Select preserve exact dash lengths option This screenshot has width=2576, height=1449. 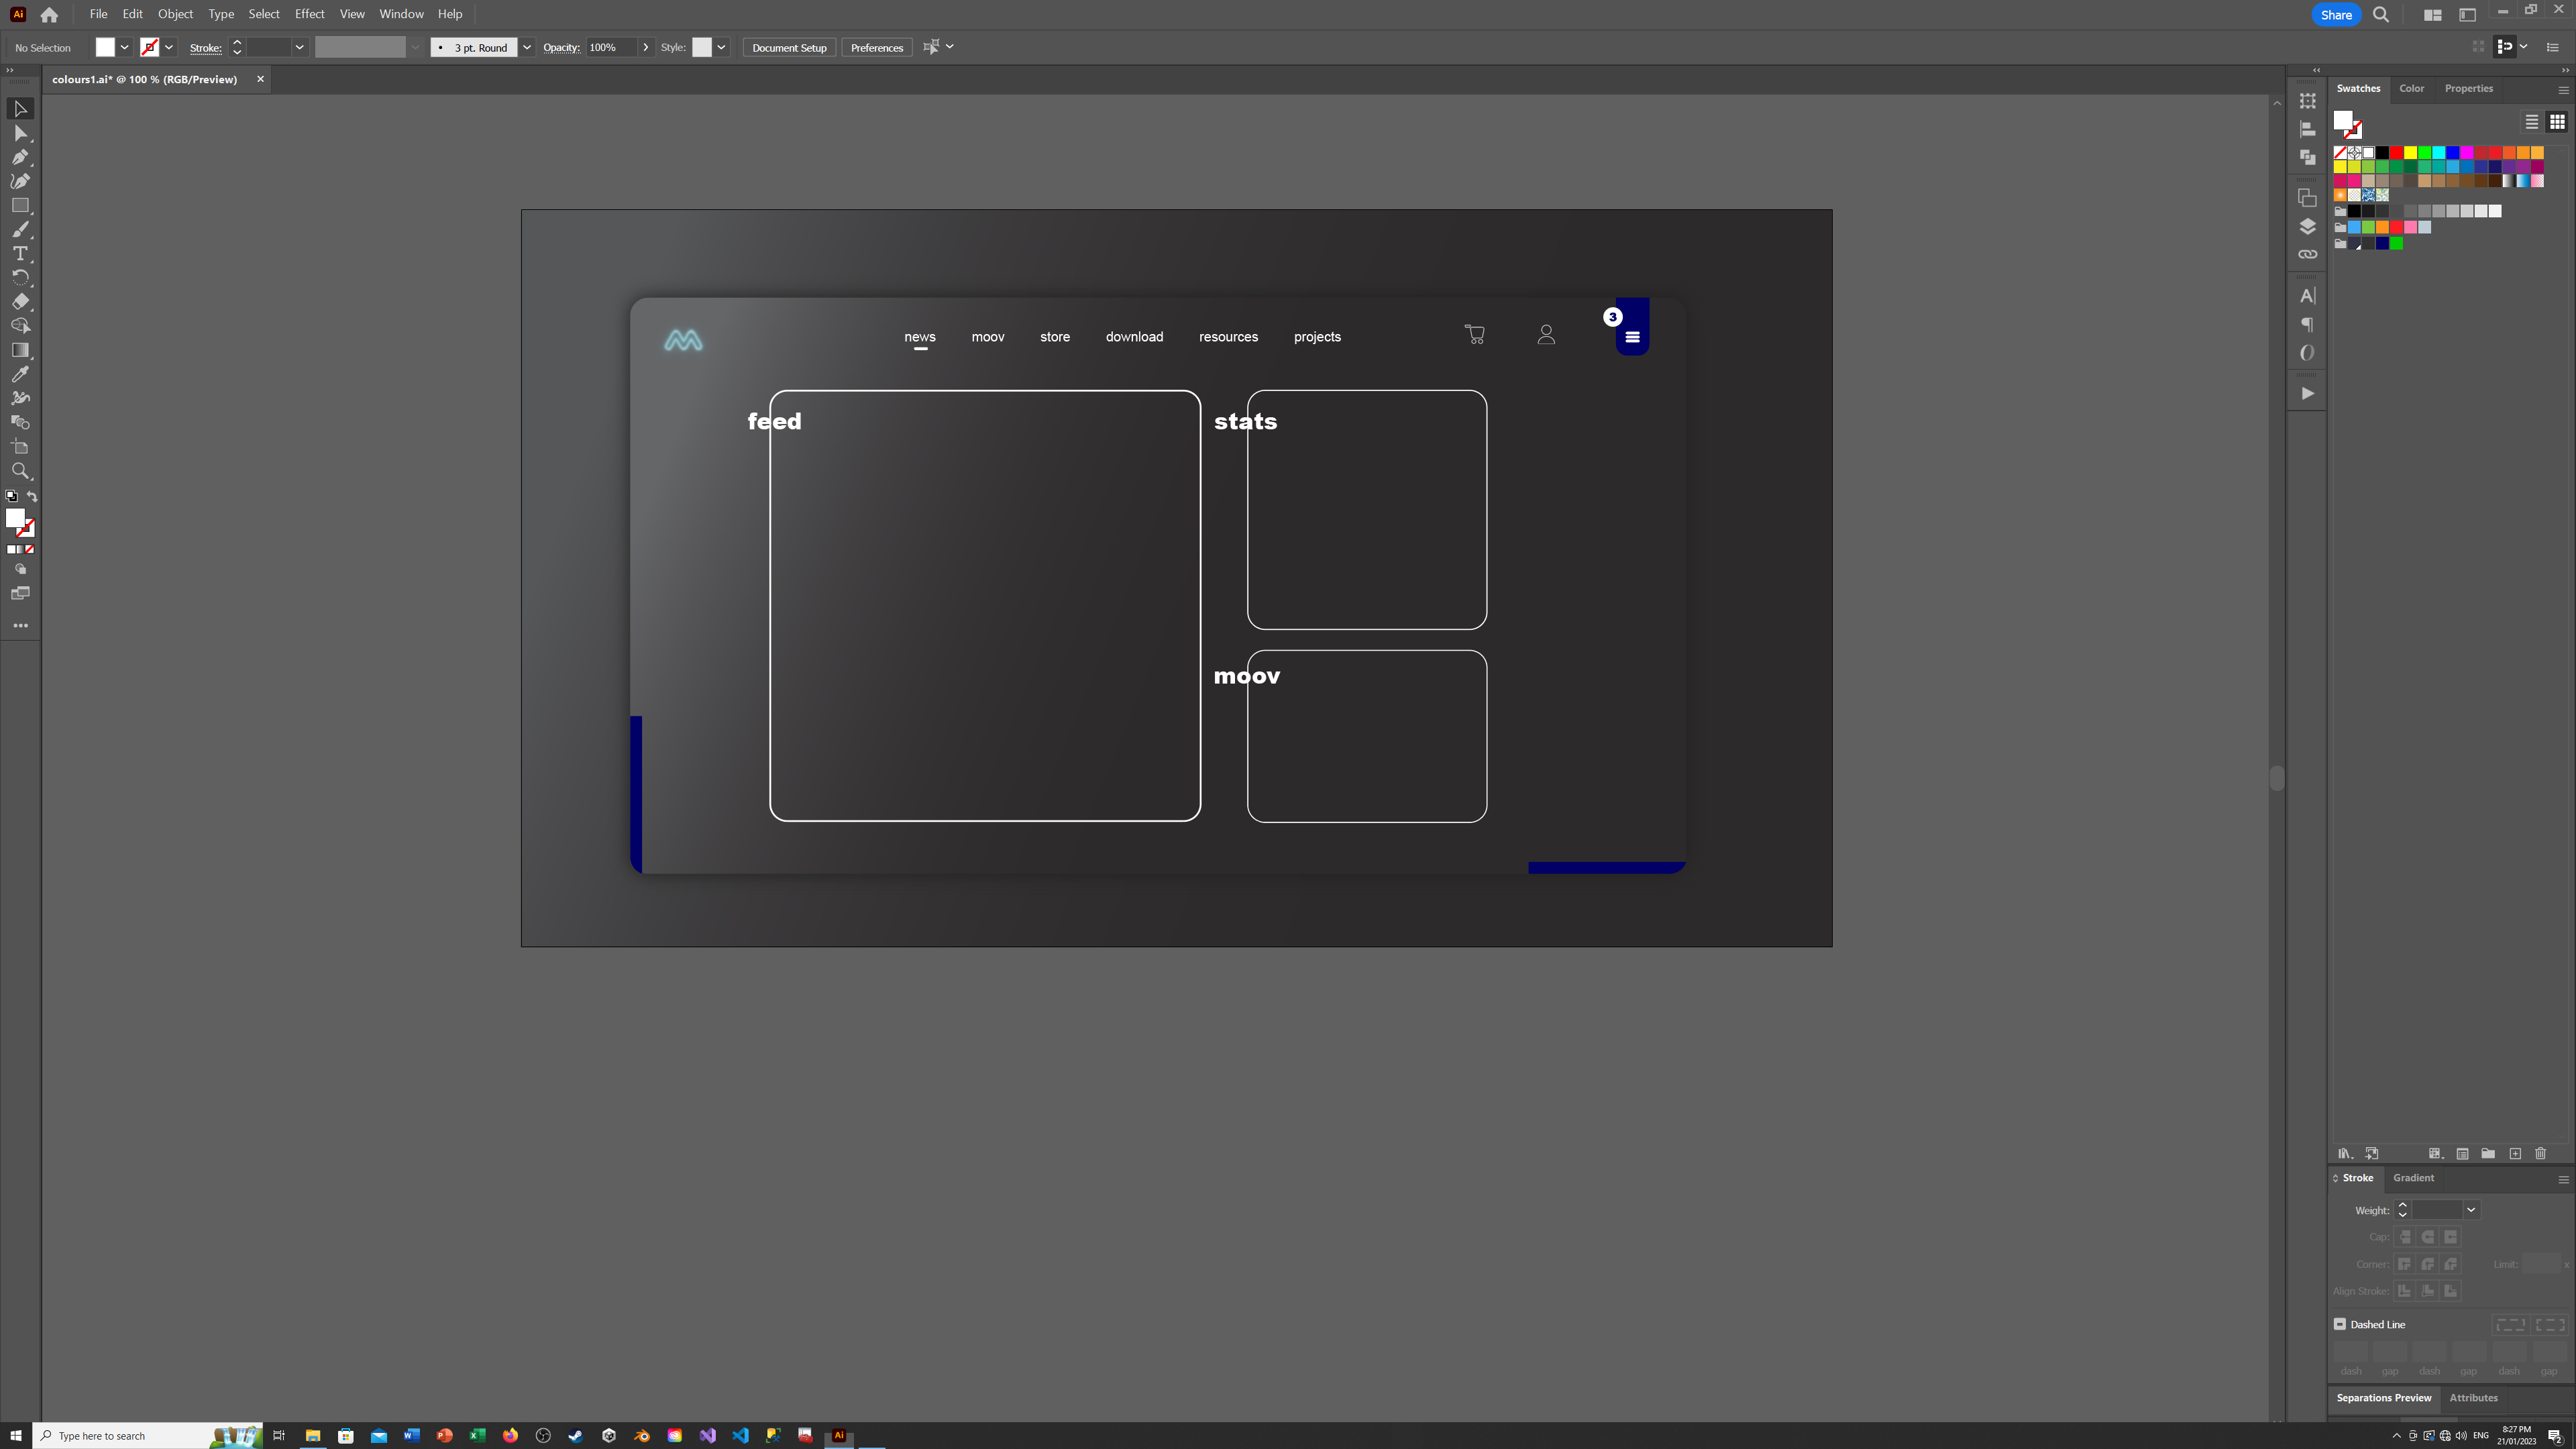click(2510, 1325)
